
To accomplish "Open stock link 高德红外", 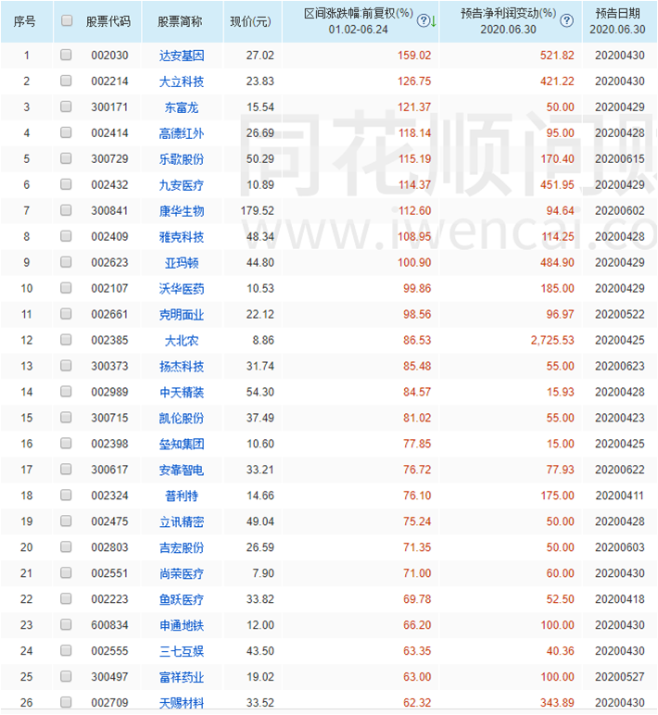I will [x=182, y=133].
